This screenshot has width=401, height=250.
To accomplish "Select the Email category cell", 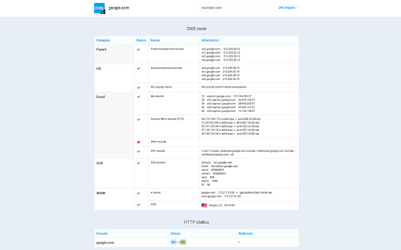I will 114,125.
